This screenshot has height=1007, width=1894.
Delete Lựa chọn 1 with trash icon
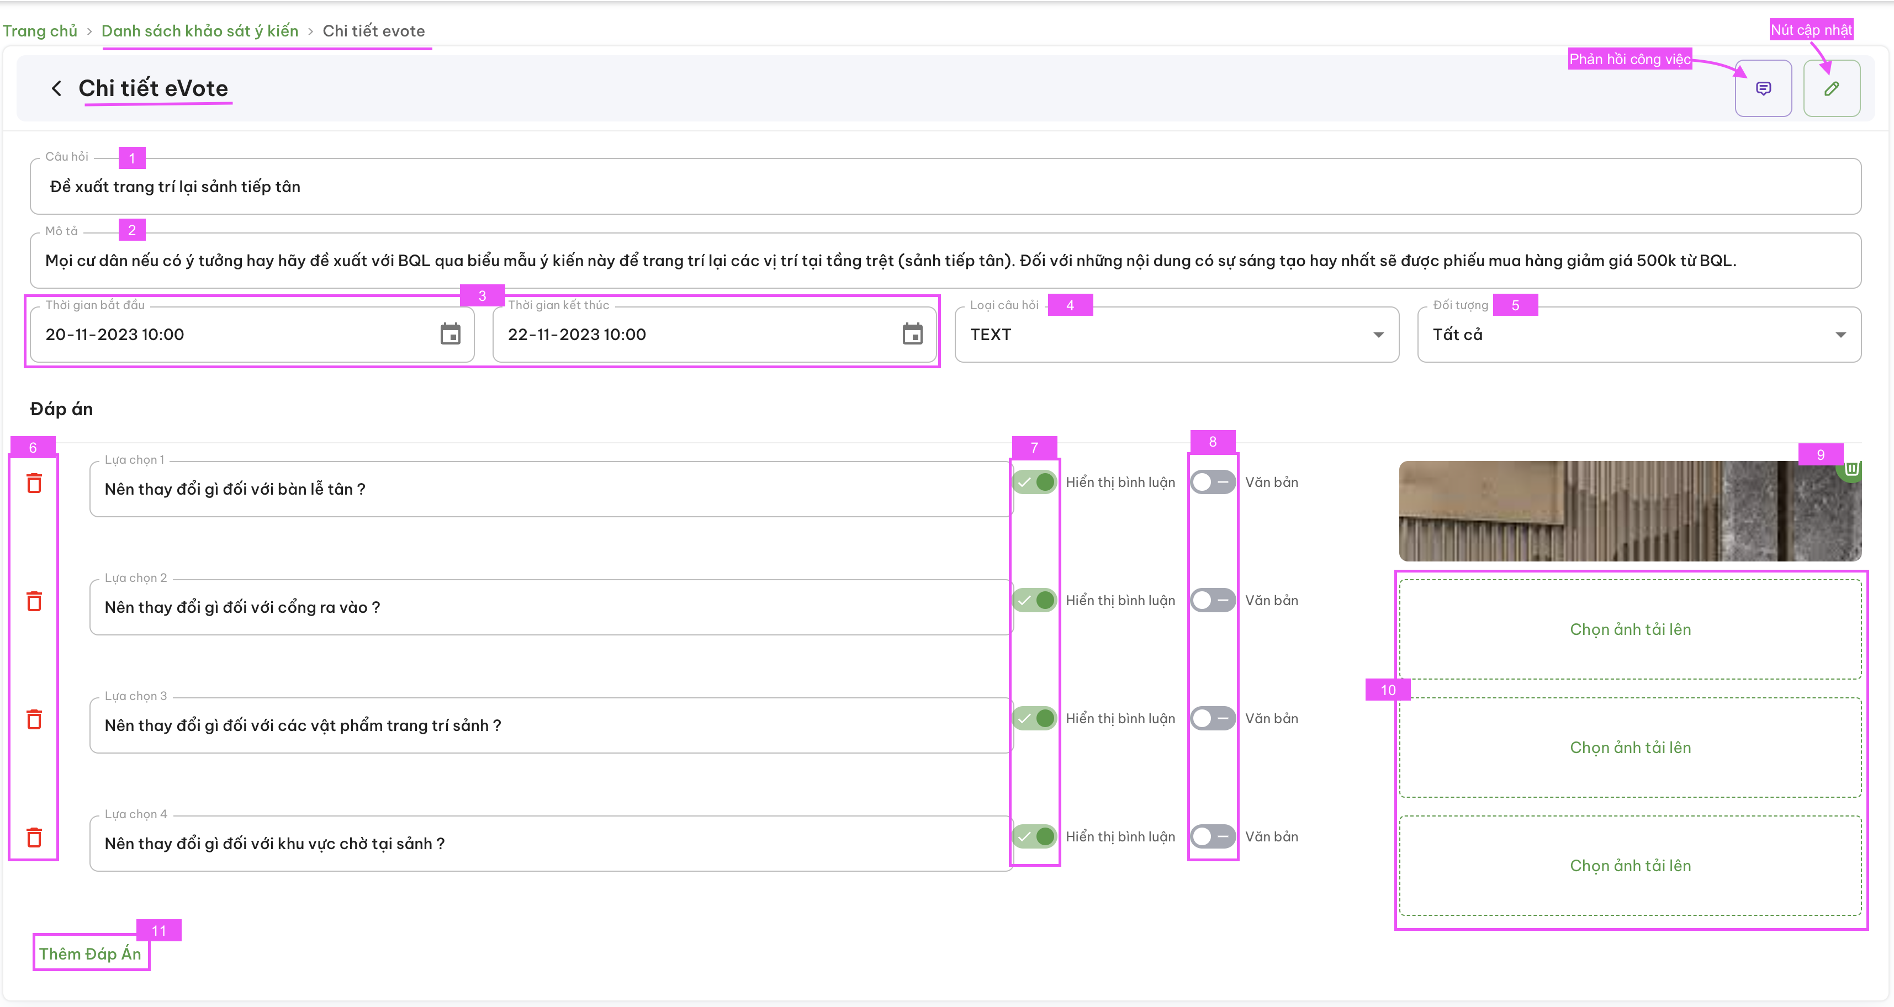pyautogui.click(x=34, y=483)
